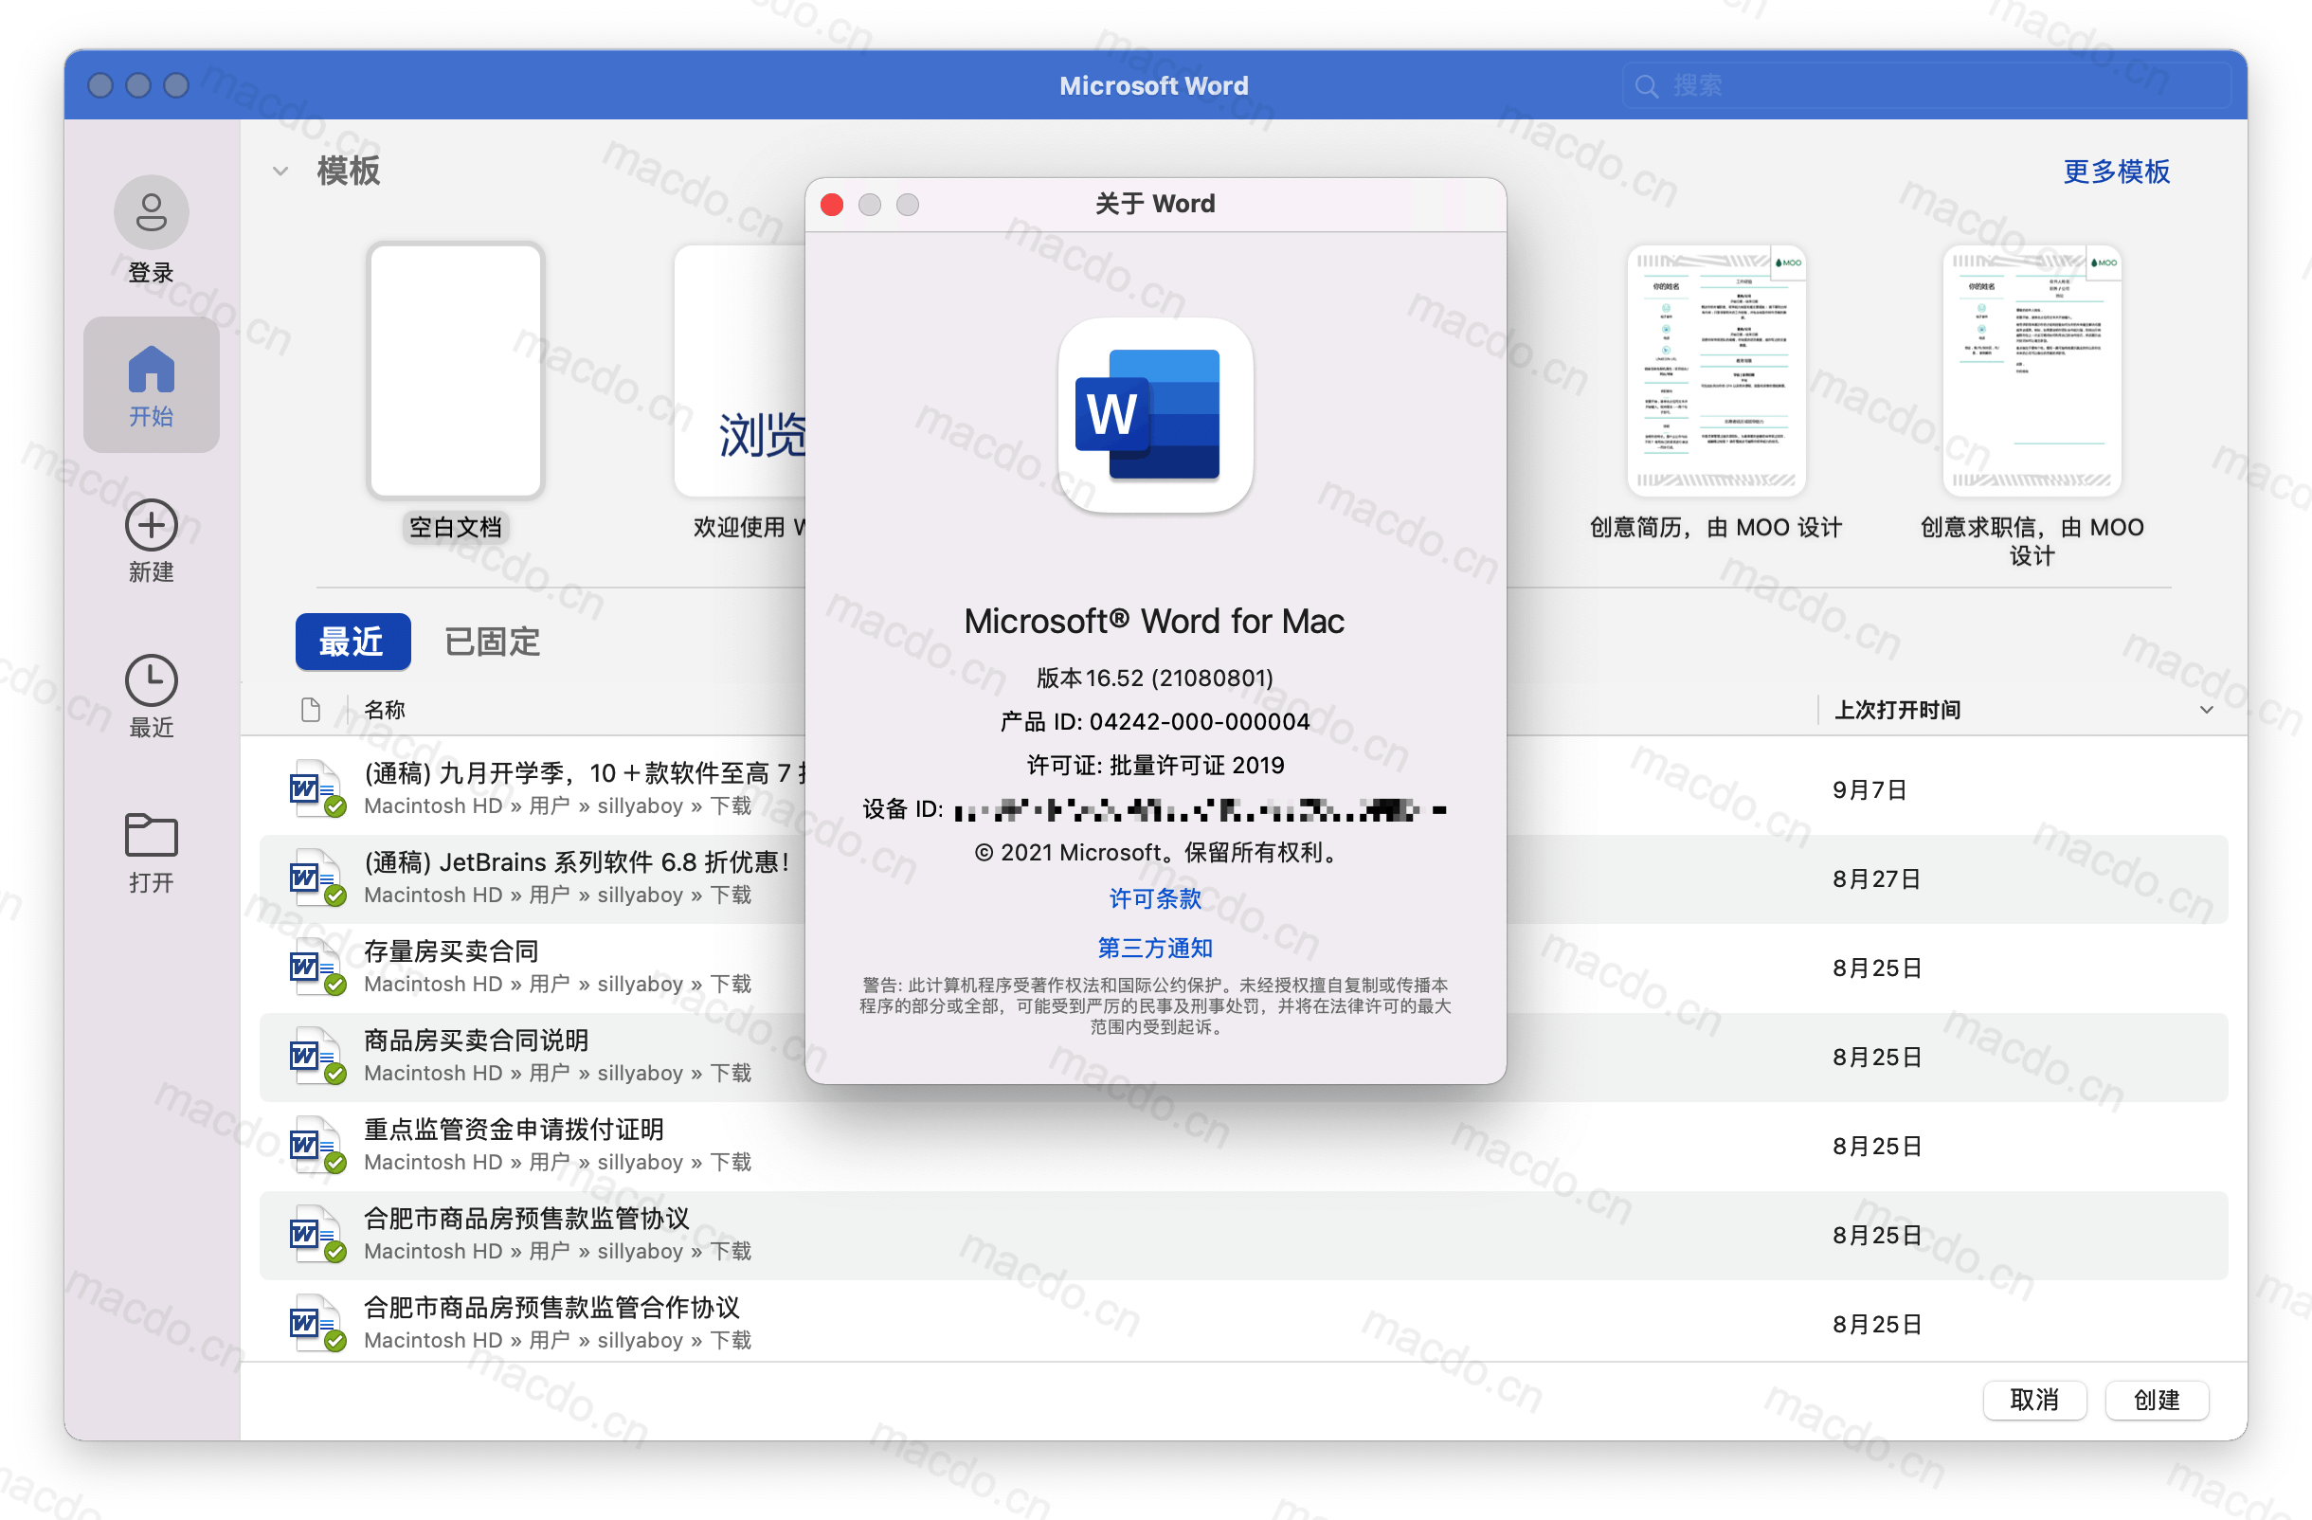Click the Open (打开) folder icon
This screenshot has height=1520, width=2312.
pos(151,834)
